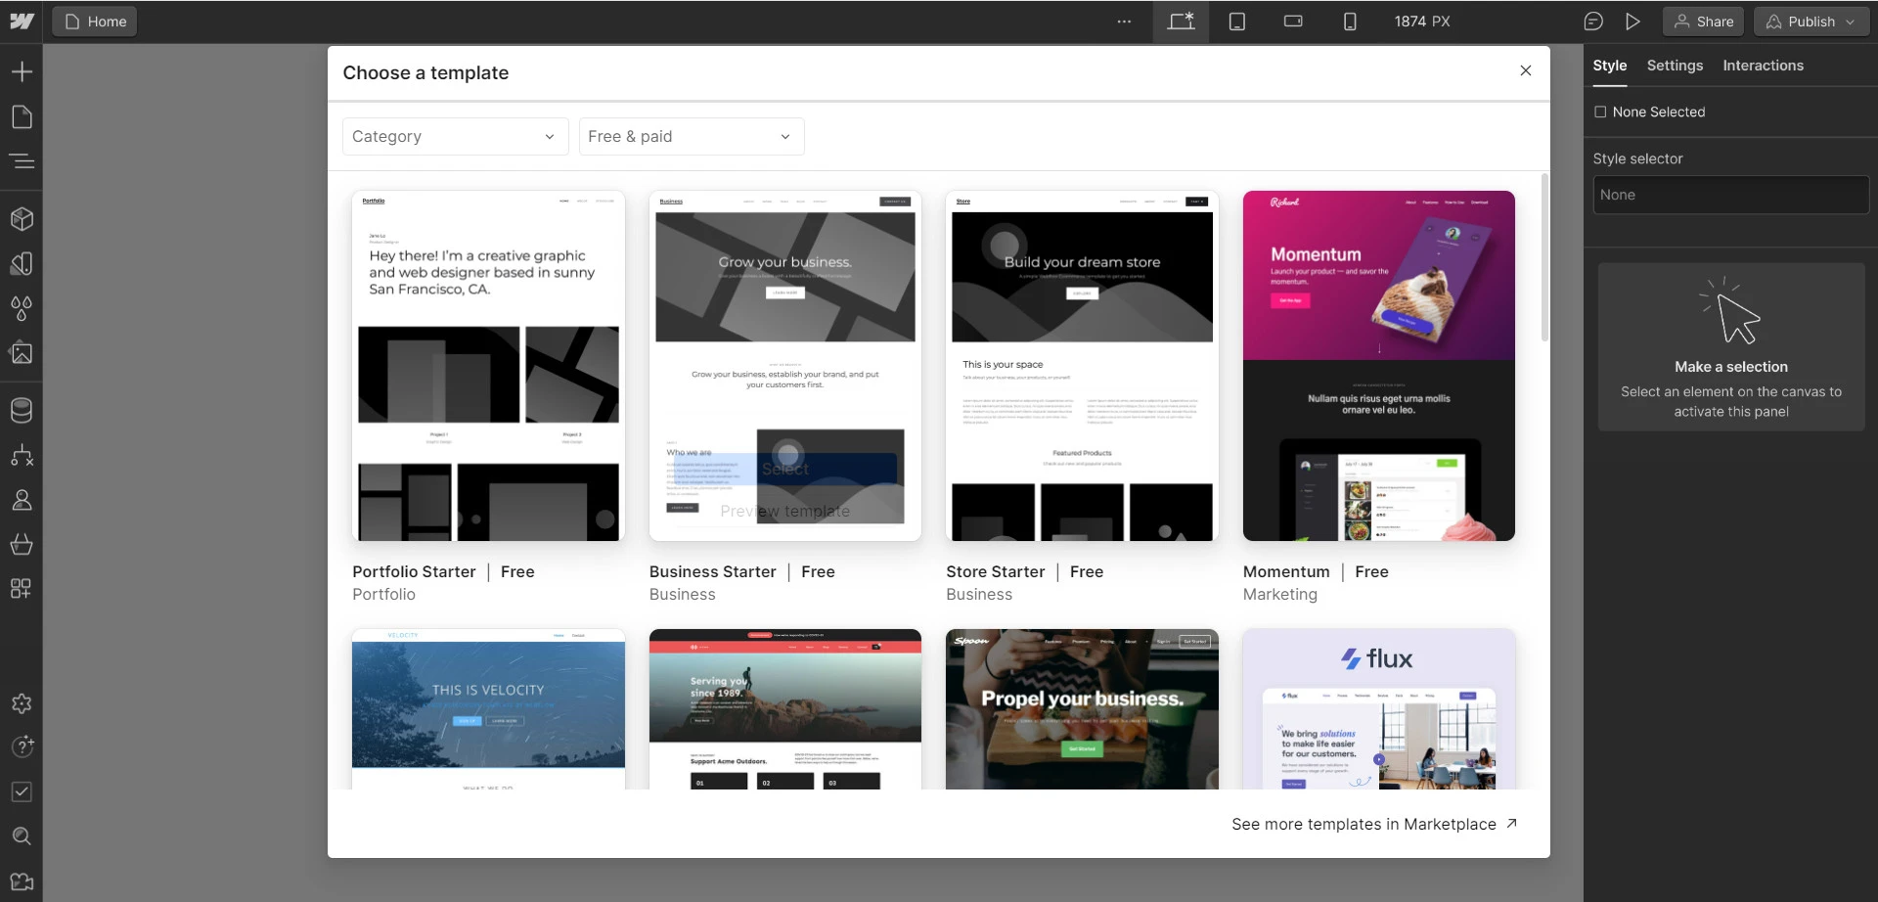Switch to the Settings tab
The image size is (1878, 902).
point(1674,66)
